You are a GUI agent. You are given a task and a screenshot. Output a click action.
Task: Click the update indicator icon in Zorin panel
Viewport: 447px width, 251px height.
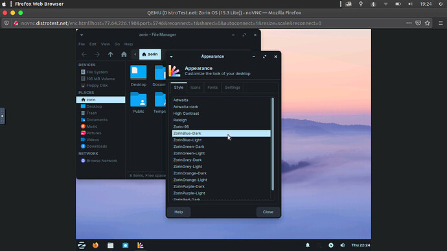[x=330, y=245]
